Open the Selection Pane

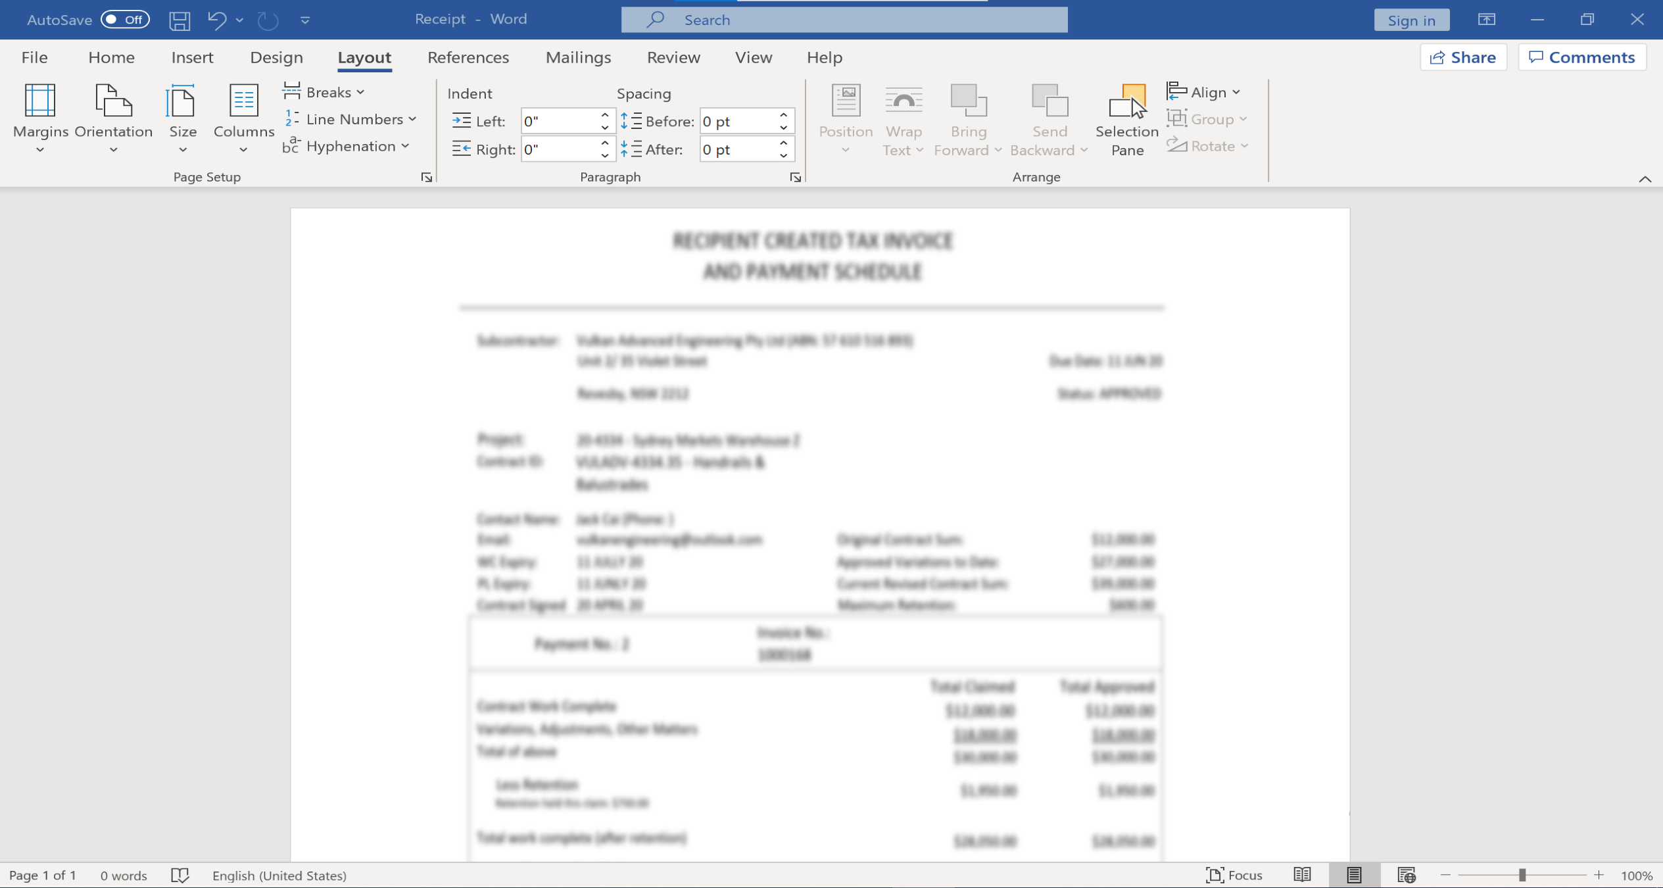[x=1126, y=120]
